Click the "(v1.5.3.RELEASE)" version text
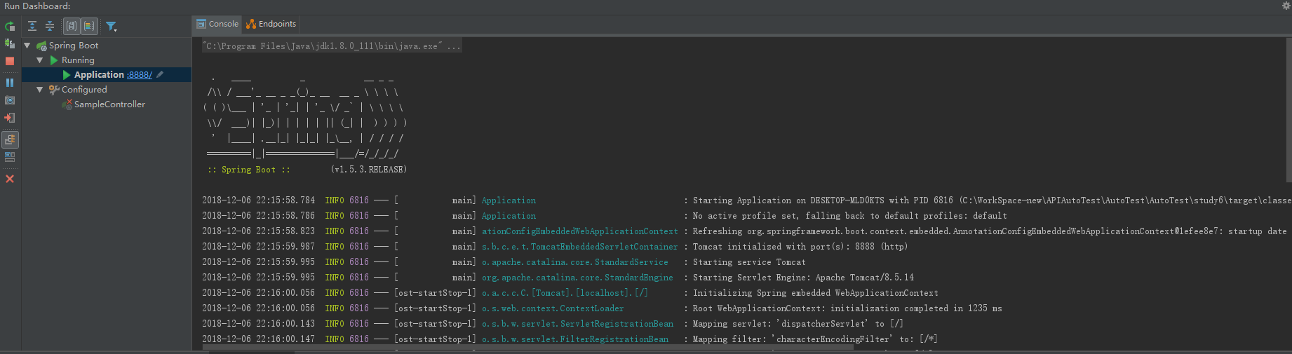Image resolution: width=1292 pixels, height=354 pixels. tap(368, 170)
